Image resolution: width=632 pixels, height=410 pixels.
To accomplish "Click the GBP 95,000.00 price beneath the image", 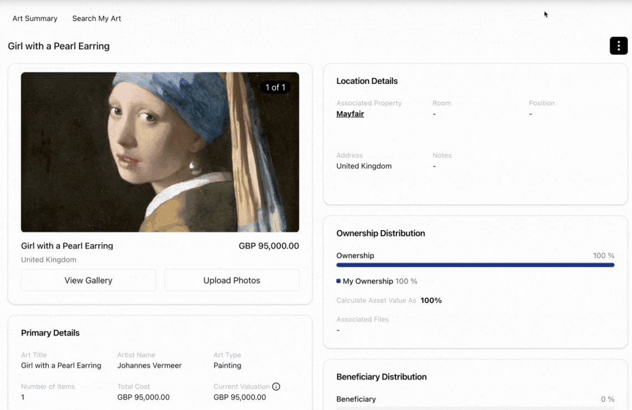I will [x=269, y=246].
